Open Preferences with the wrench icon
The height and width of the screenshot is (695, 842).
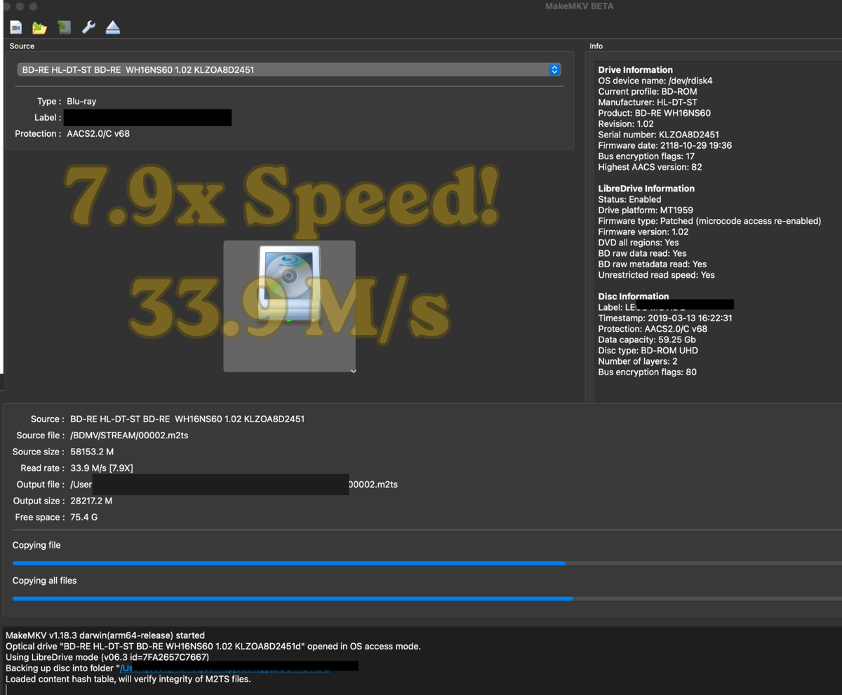tap(88, 27)
